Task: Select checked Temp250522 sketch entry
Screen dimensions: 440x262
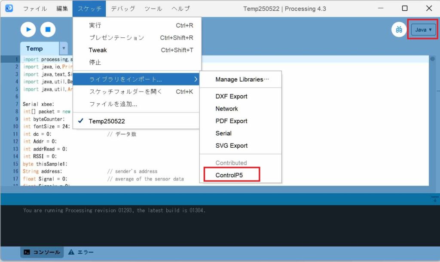Action: point(137,121)
